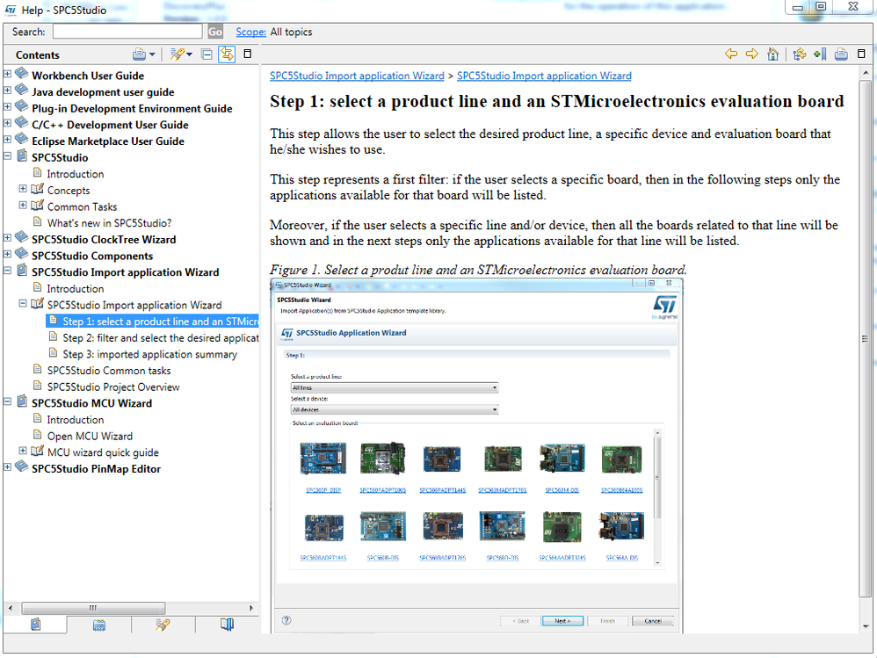Collapse the SPC5Studio node

click(x=7, y=155)
